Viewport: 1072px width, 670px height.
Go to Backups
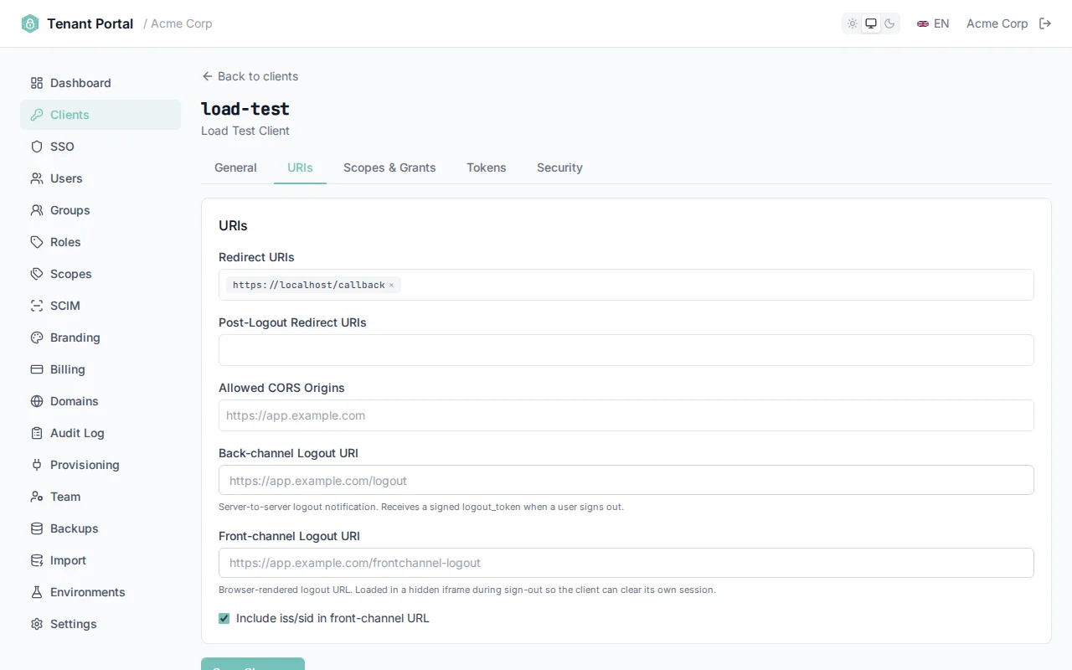(x=100, y=528)
